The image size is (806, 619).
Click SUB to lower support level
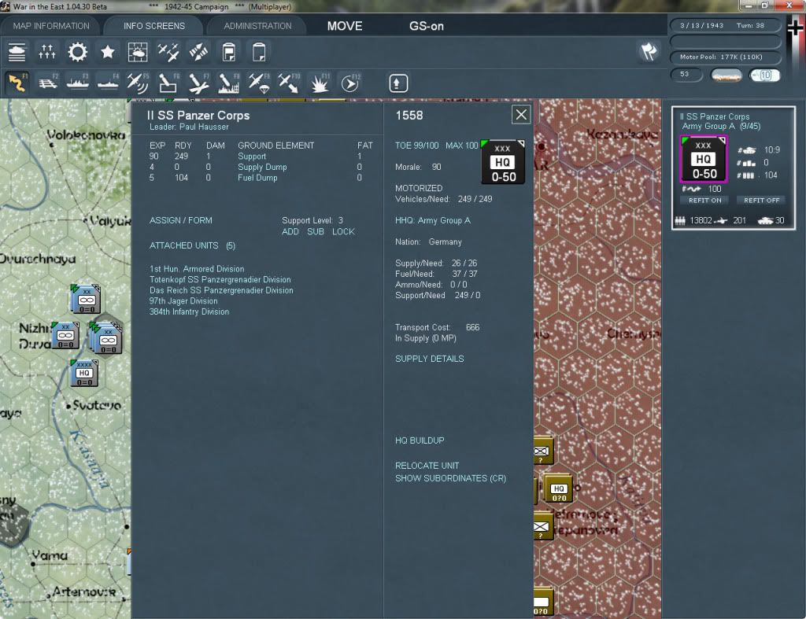(x=316, y=232)
